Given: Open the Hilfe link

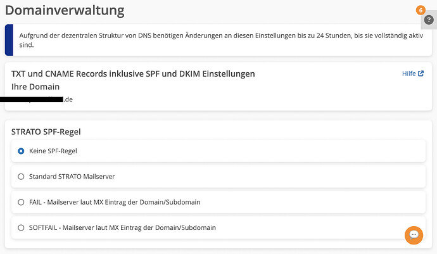Looking at the screenshot, I should pos(409,73).
